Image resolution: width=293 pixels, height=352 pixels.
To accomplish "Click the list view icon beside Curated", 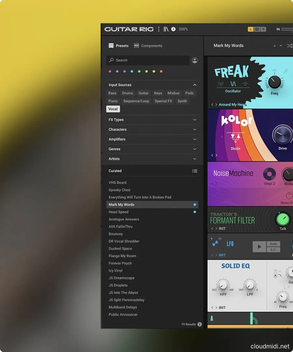I will 195,171.
